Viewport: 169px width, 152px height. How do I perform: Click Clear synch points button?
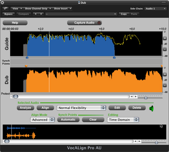[x=93, y=120]
